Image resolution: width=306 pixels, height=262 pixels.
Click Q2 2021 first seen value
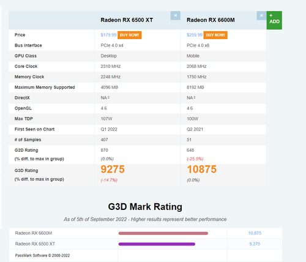click(195, 129)
